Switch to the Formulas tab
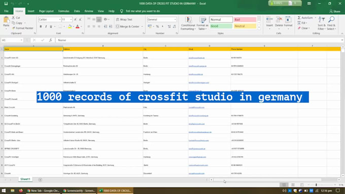 click(63, 11)
